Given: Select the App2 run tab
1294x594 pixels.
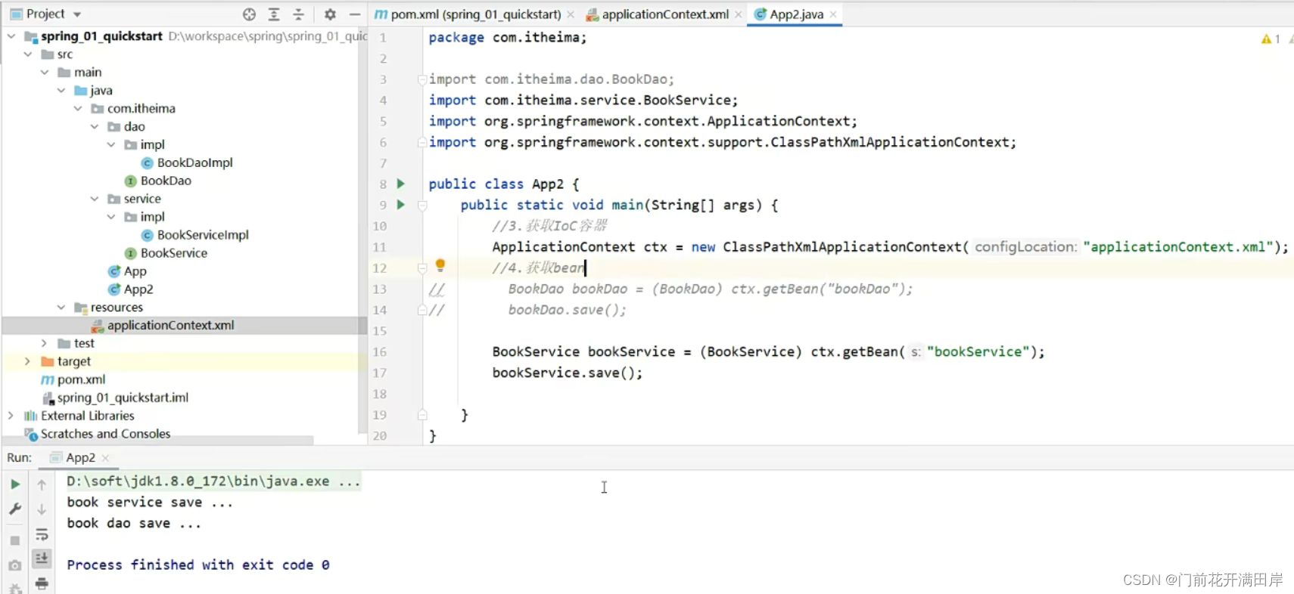Looking at the screenshot, I should (80, 457).
